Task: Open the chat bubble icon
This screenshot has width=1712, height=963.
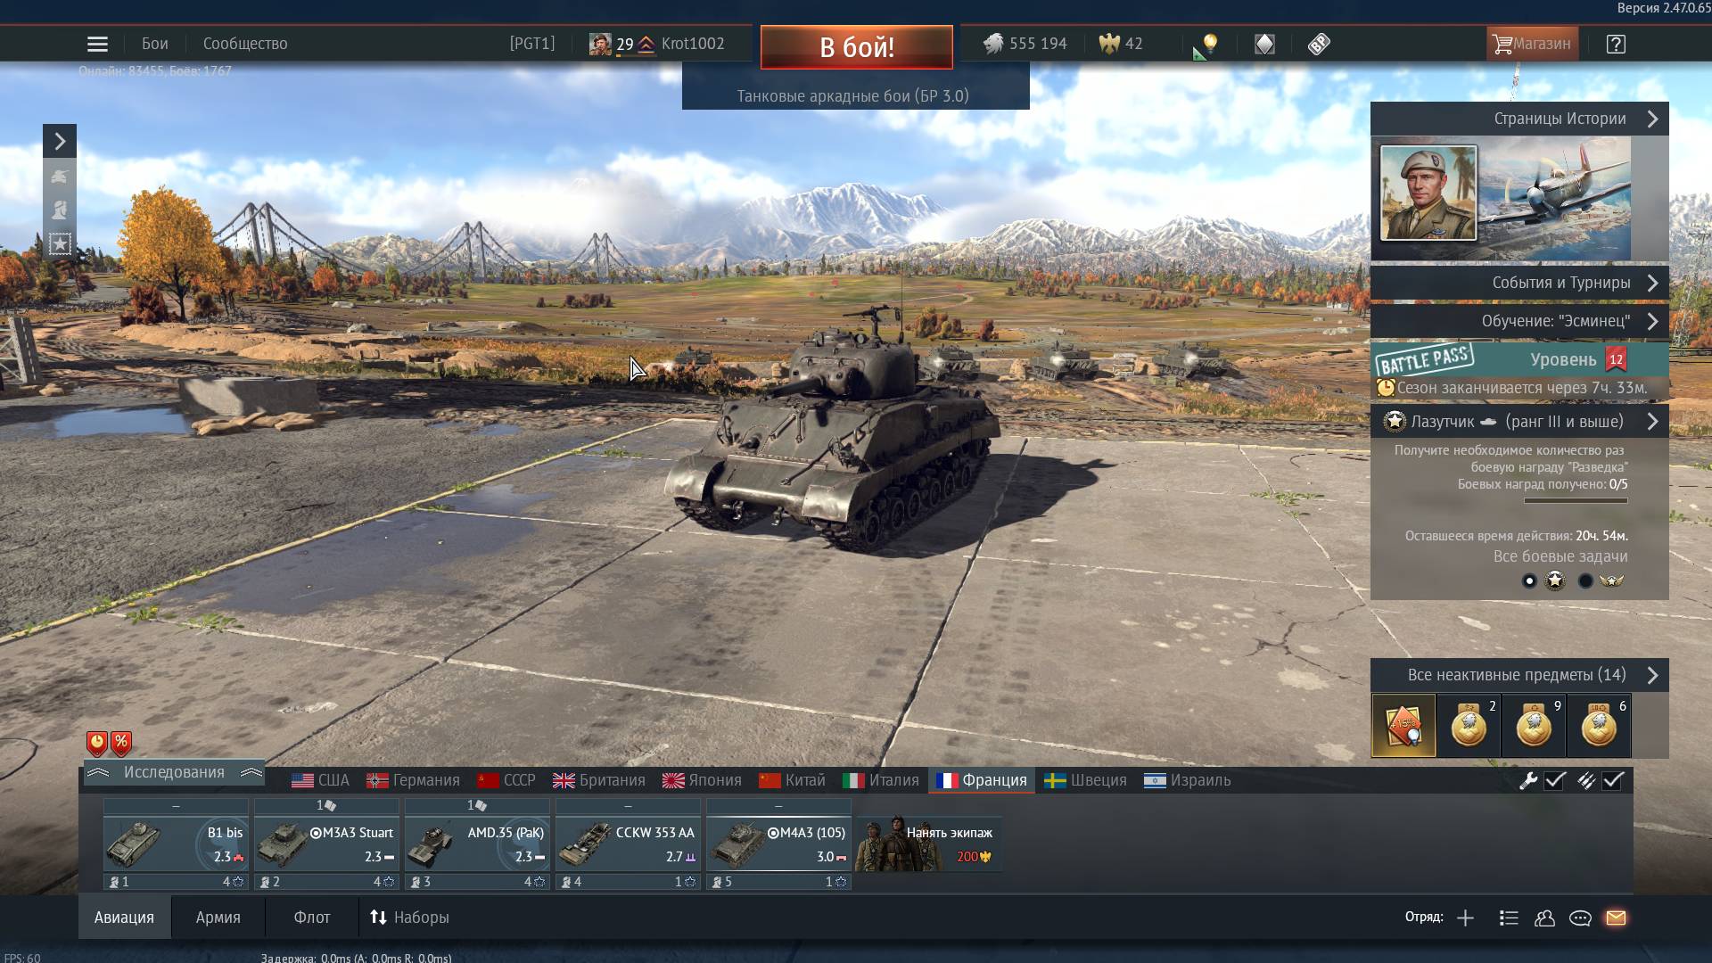Action: 1580,918
